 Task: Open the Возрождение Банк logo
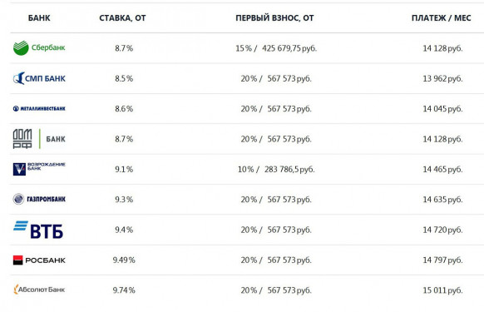[x=39, y=169]
